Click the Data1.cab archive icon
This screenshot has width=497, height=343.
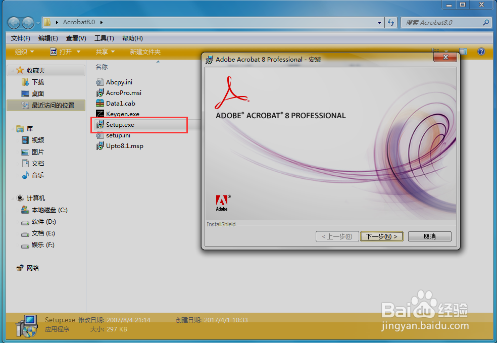(x=100, y=104)
